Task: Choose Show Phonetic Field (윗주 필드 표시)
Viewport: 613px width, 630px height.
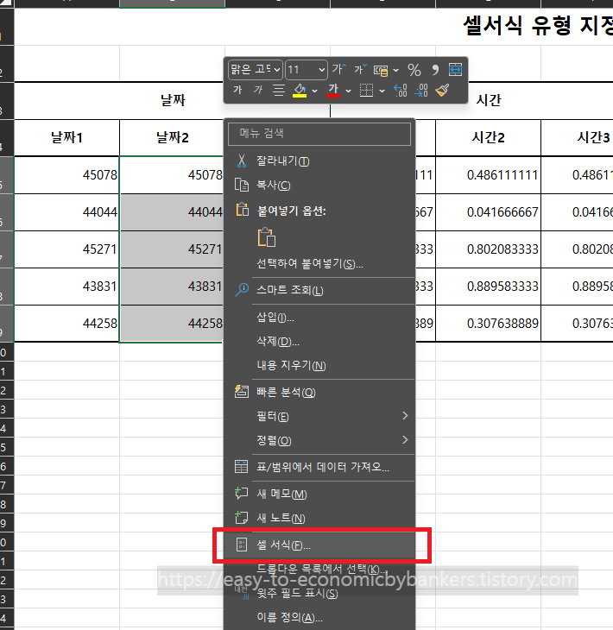Action: [x=319, y=594]
